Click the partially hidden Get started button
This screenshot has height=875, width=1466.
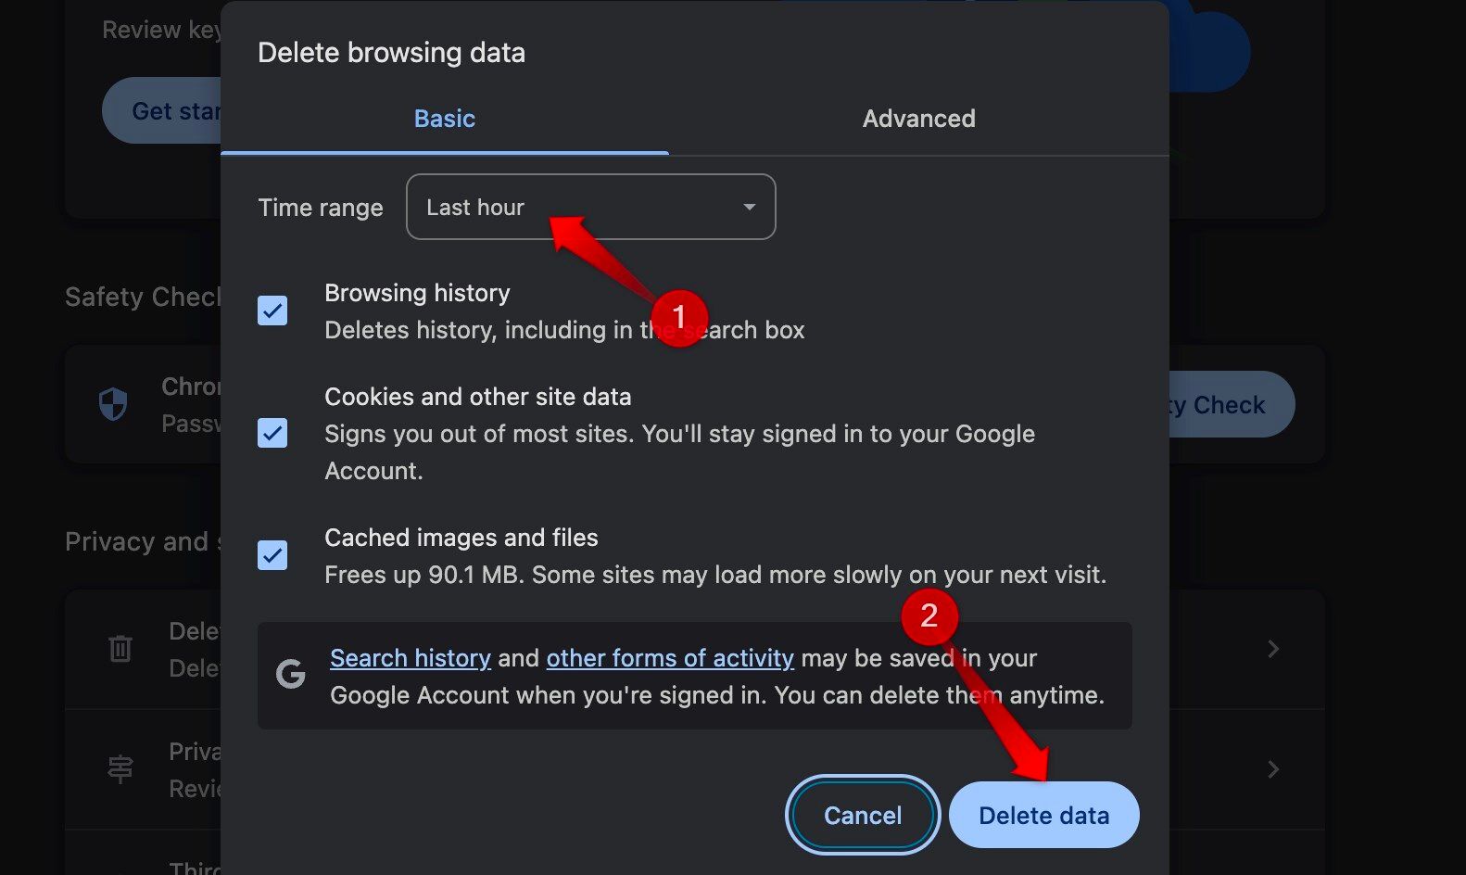click(x=163, y=111)
